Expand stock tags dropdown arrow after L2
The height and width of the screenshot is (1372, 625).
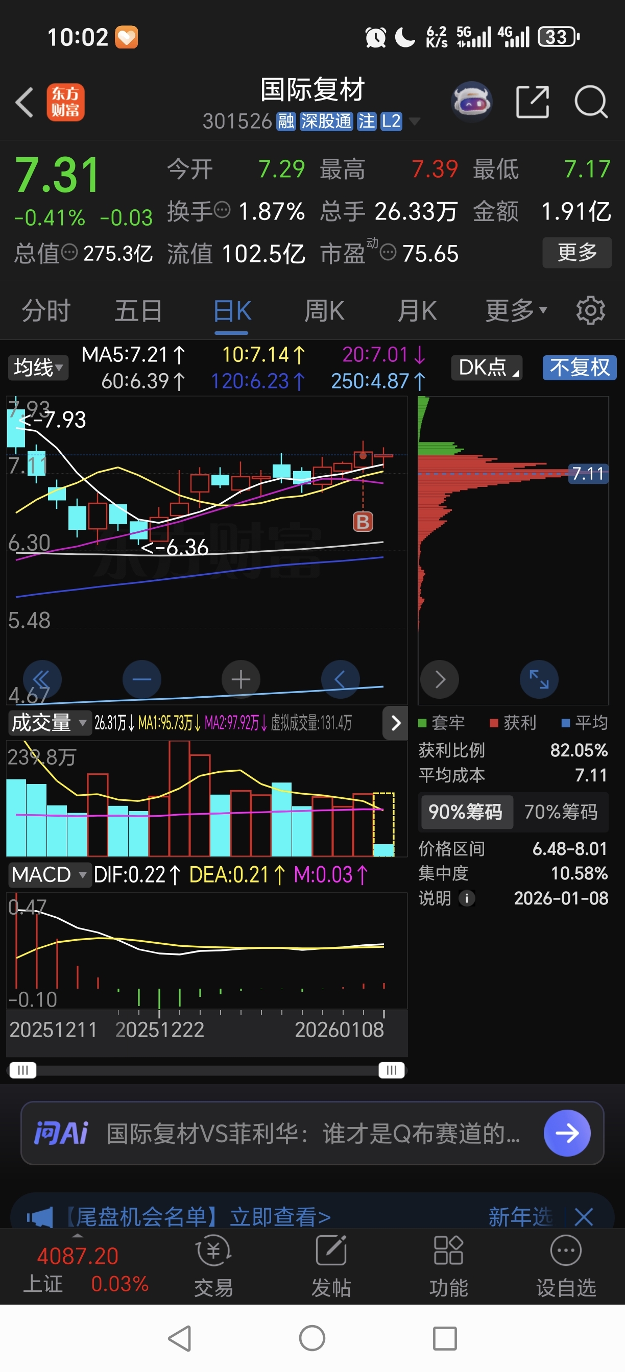pos(414,122)
